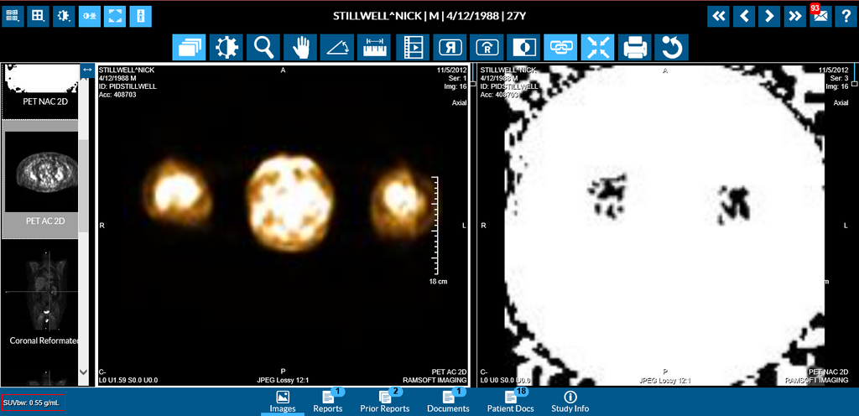Open the image layout dropdown
859x416 pixels.
click(38, 16)
